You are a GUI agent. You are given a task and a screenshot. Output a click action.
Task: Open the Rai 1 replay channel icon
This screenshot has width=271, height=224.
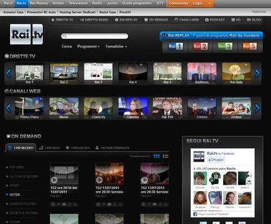click(x=176, y=46)
